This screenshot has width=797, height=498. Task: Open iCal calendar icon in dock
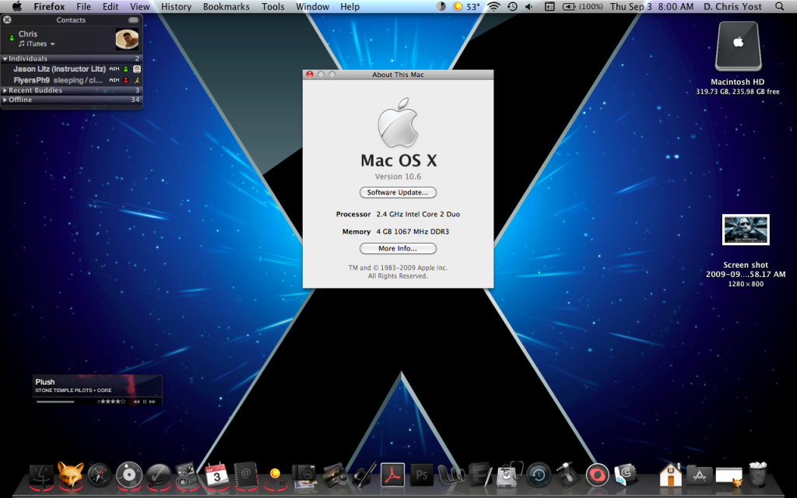pos(216,475)
